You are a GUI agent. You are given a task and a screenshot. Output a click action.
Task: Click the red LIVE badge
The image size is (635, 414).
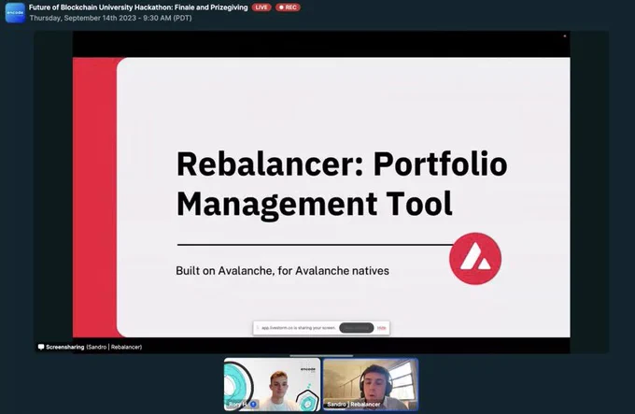261,7
